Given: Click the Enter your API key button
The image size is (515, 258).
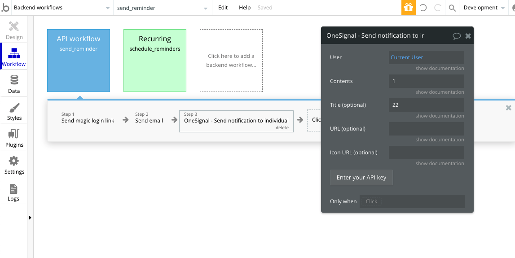Looking at the screenshot, I should 361,178.
